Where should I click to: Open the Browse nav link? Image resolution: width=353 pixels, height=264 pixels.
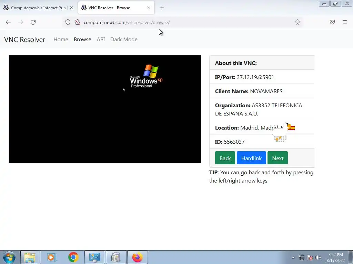82,39
